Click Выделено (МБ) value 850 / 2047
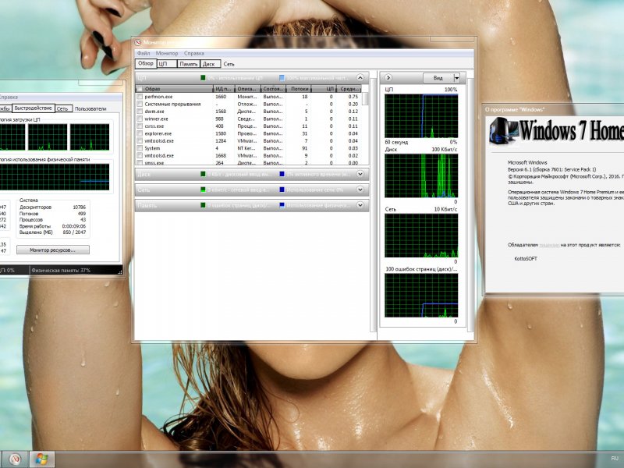The image size is (624, 468). click(x=74, y=232)
